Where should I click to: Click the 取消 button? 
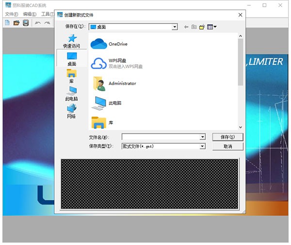(227, 146)
